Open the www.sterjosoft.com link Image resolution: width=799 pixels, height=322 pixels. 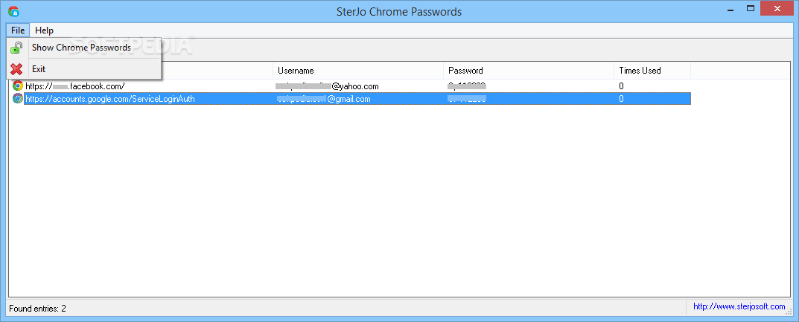(x=739, y=306)
